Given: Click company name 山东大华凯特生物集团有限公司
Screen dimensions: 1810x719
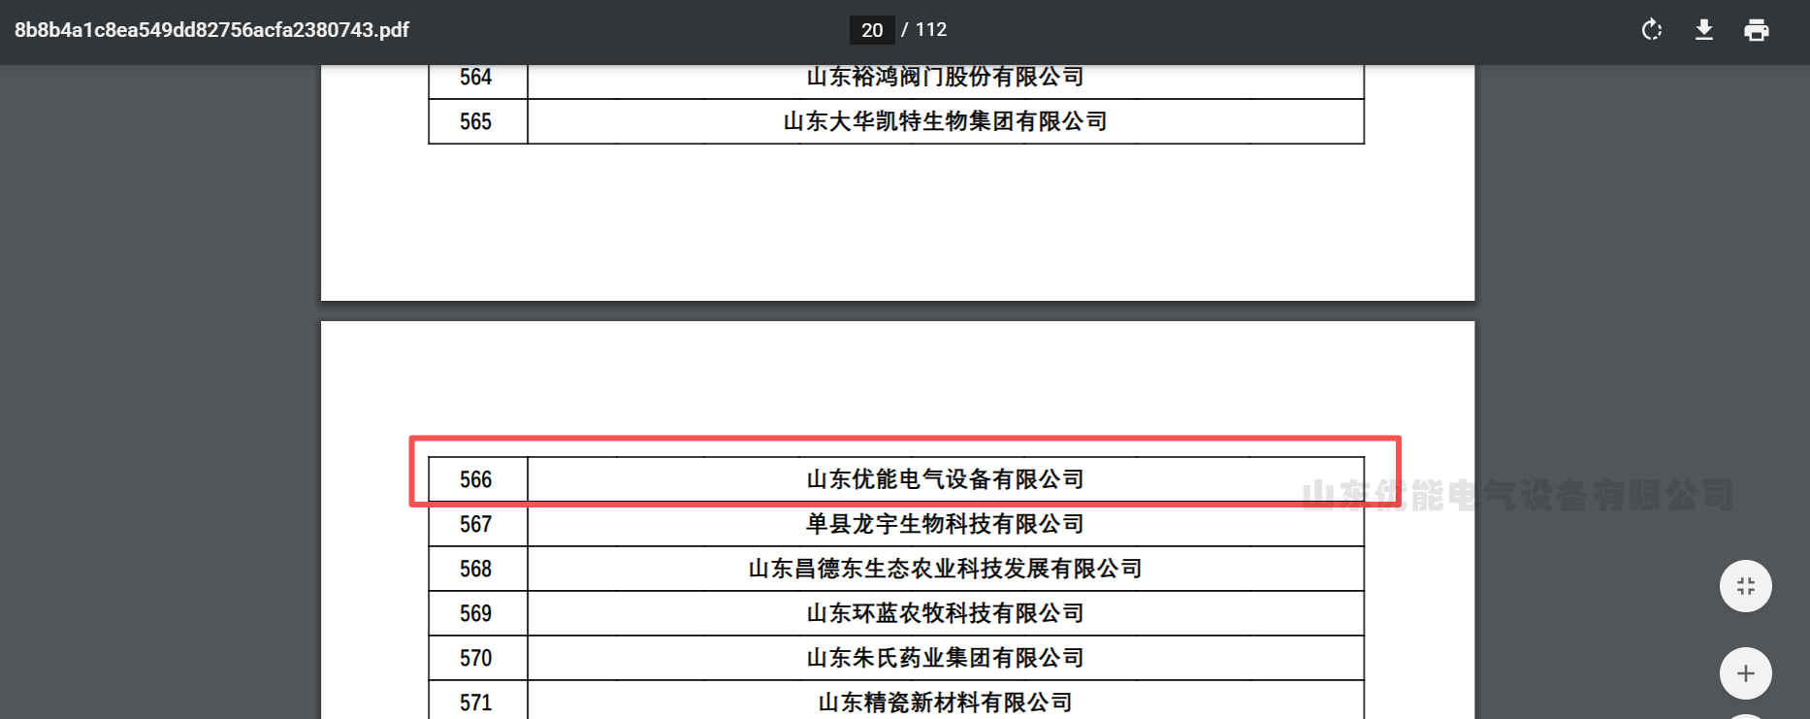Looking at the screenshot, I should 946,121.
